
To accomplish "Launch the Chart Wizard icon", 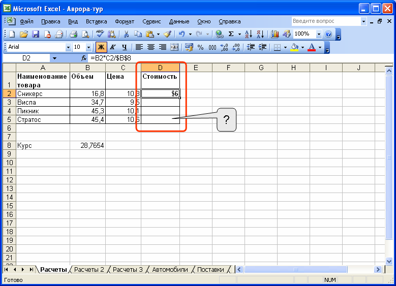I will [275, 34].
